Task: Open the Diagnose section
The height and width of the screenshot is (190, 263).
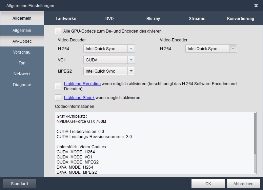Action: coord(22,84)
